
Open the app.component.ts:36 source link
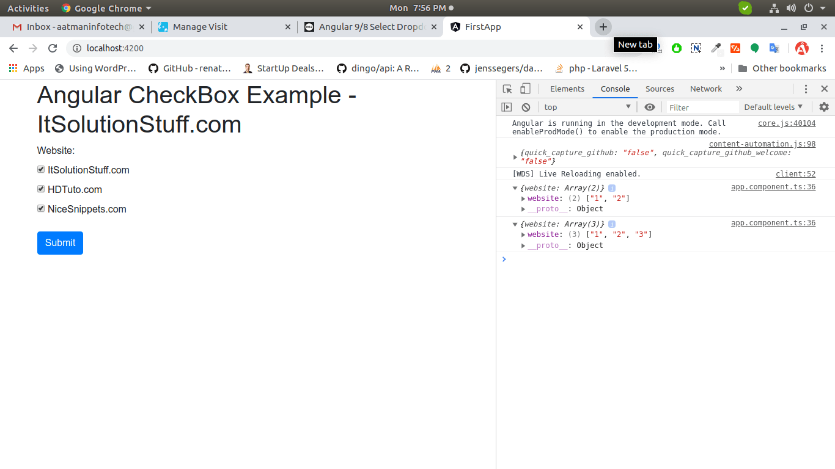click(x=773, y=187)
